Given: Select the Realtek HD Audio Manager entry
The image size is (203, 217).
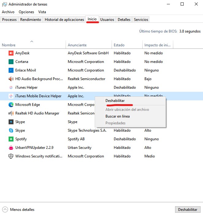Looking at the screenshot, I should (x=37, y=113).
